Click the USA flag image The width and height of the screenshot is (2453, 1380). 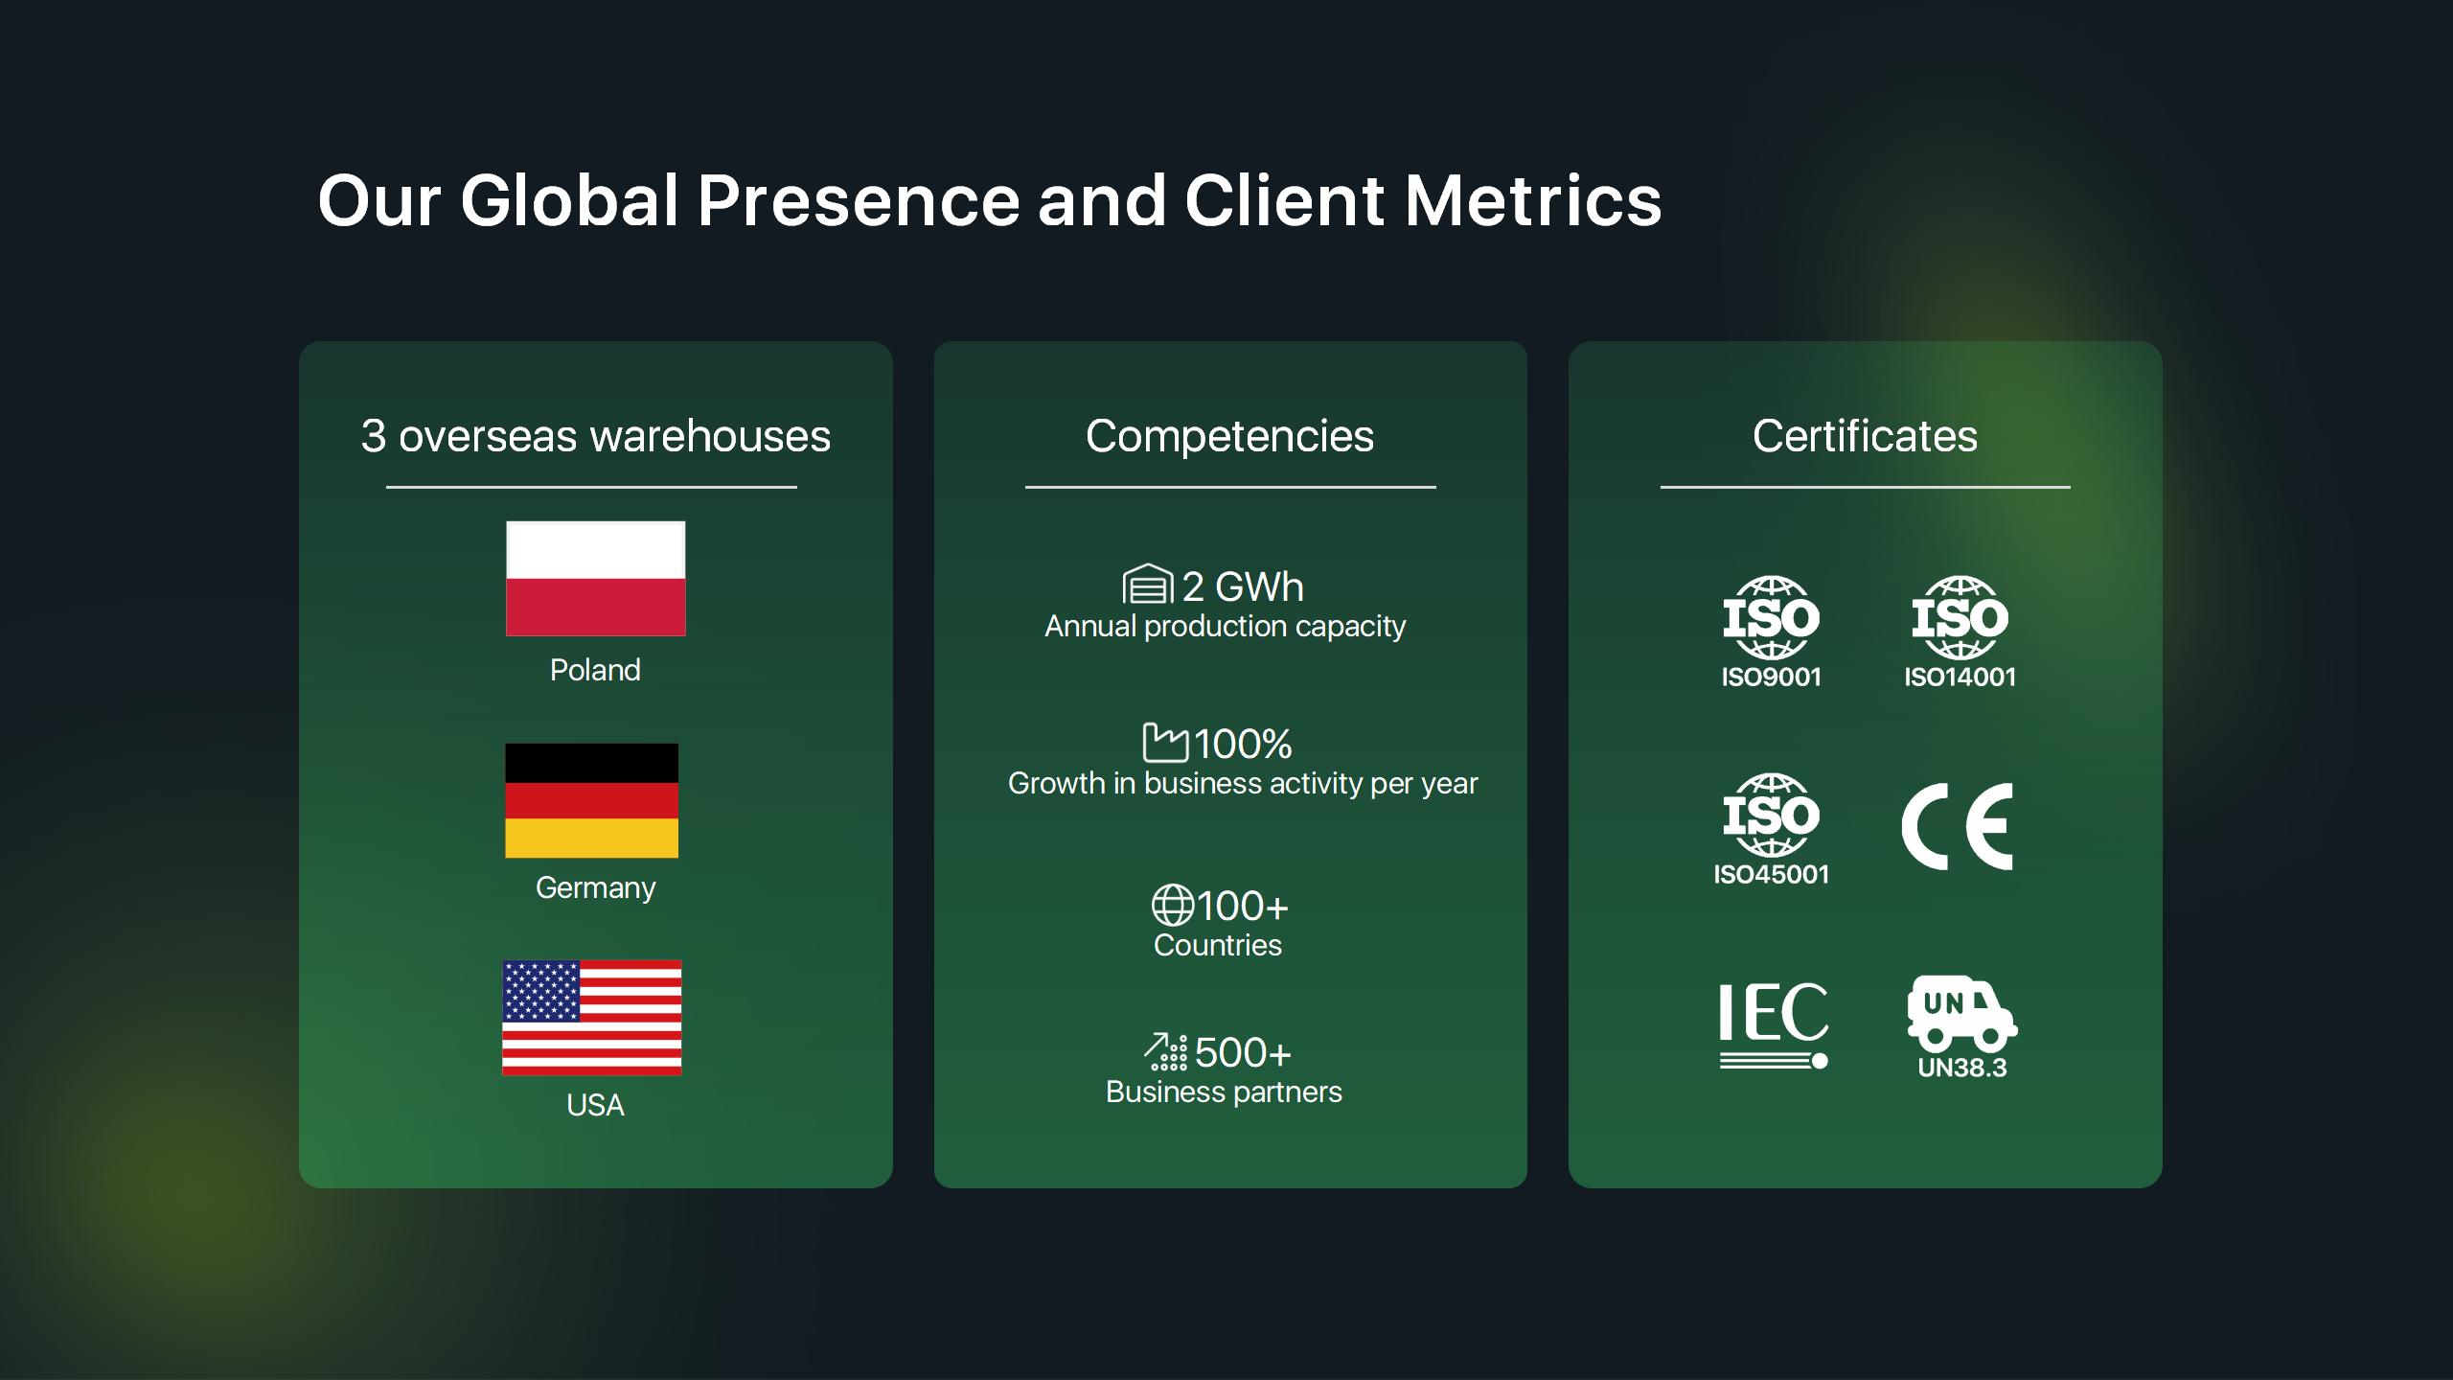point(591,1017)
